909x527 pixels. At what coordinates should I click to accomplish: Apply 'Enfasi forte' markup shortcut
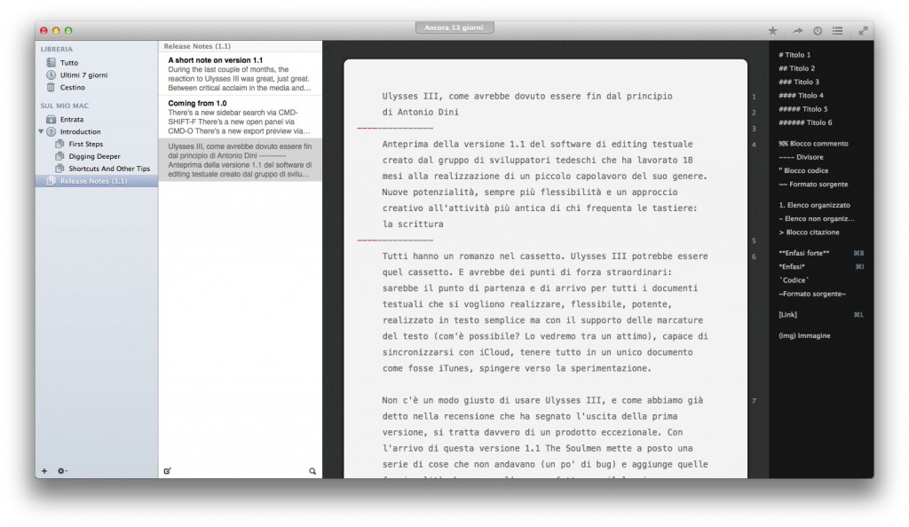[803, 252]
